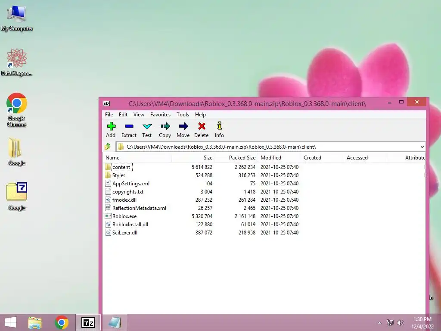
Task: Sort by the Accessed column header
Action: tap(365, 158)
